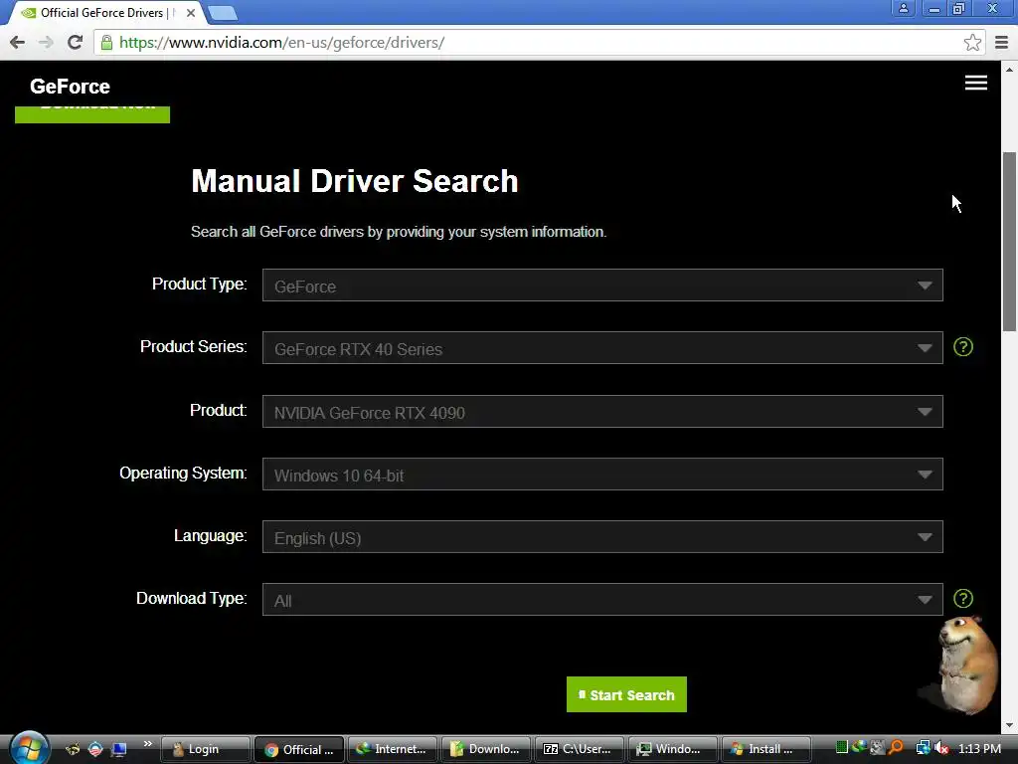
Task: Bookmark this page with the star icon
Action: pos(972,43)
